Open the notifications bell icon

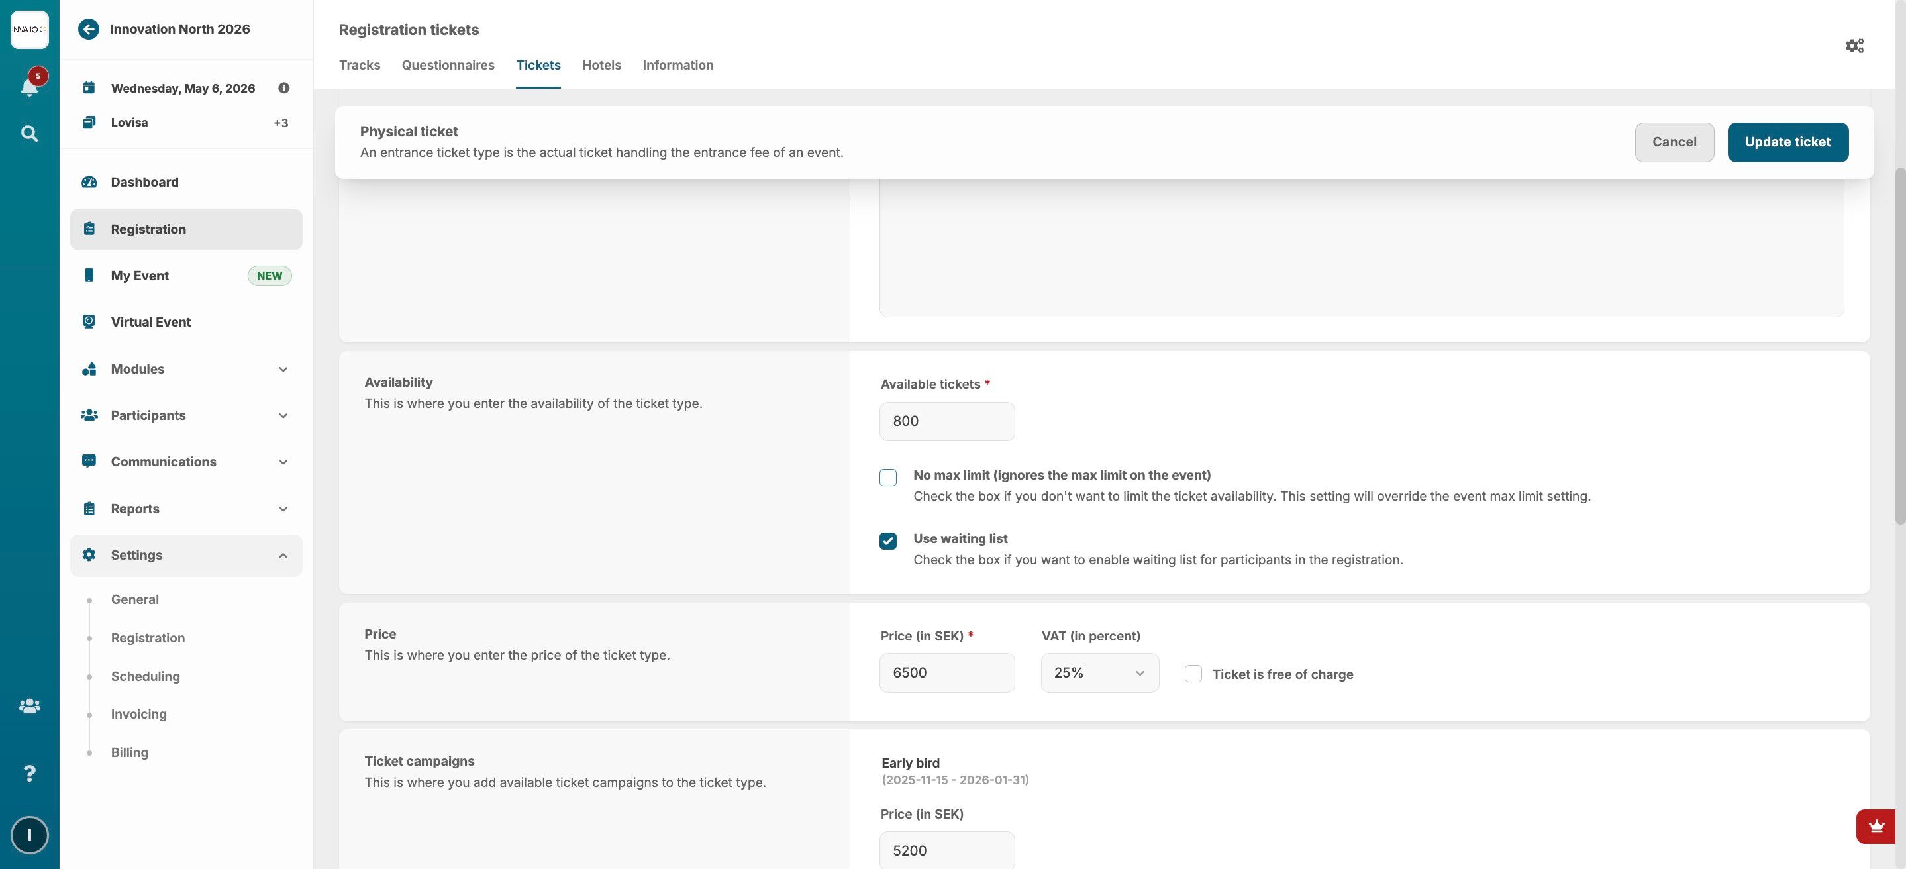[30, 87]
